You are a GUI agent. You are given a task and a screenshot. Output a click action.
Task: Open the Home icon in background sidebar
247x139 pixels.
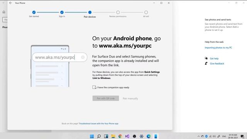point(4,12)
